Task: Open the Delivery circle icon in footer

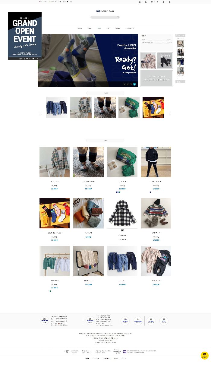Action: [x=125, y=321]
